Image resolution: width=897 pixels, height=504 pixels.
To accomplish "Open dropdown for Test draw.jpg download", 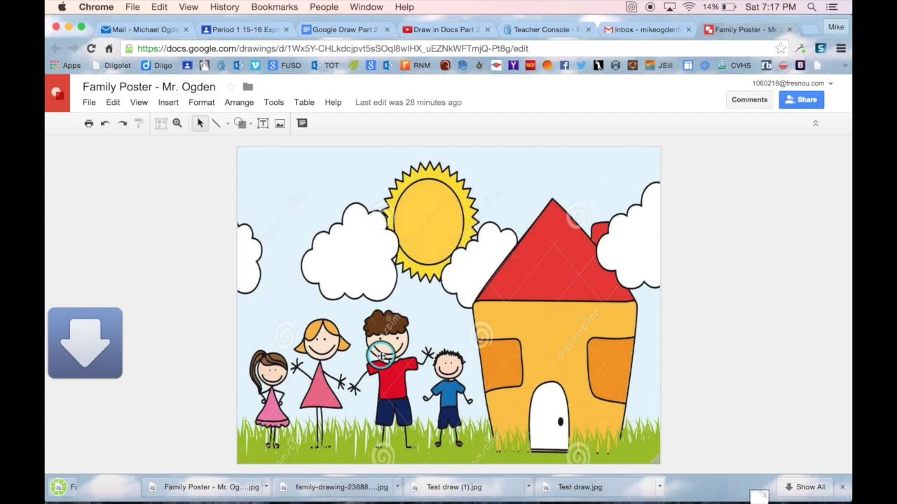I will [x=659, y=486].
